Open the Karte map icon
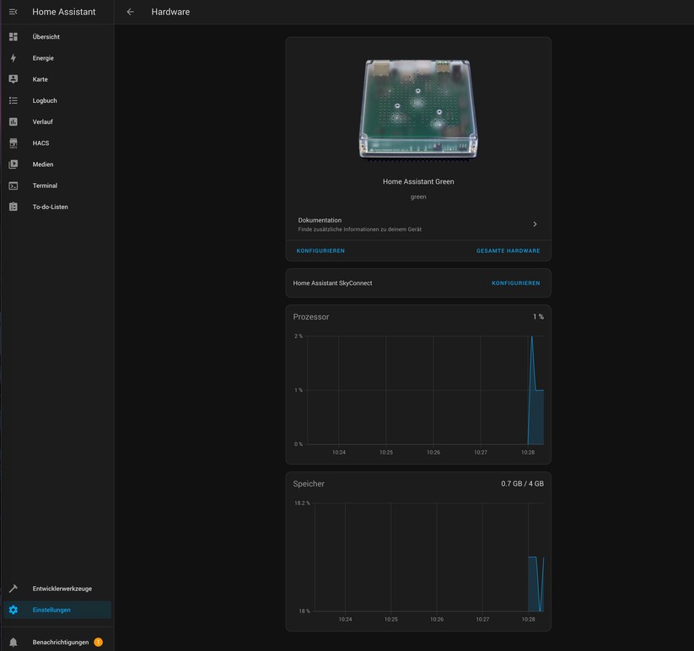 click(x=13, y=79)
